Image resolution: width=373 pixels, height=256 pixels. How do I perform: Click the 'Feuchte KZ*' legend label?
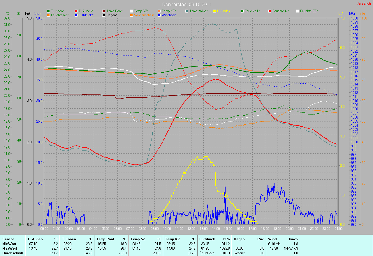click(x=60, y=15)
